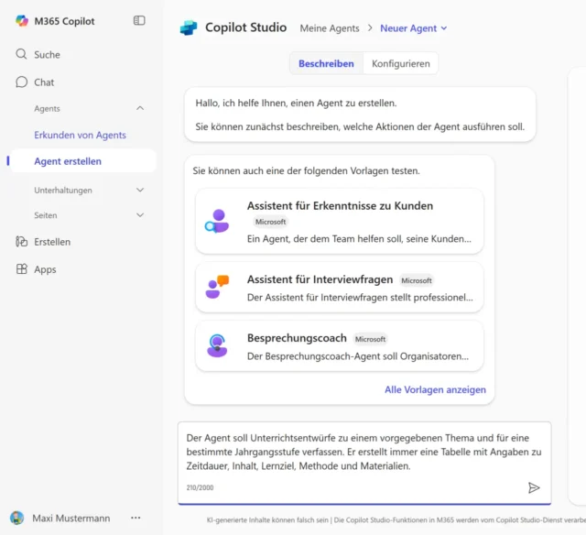The width and height of the screenshot is (586, 535).
Task: Open Erkunden von Agents
Action: pos(80,135)
